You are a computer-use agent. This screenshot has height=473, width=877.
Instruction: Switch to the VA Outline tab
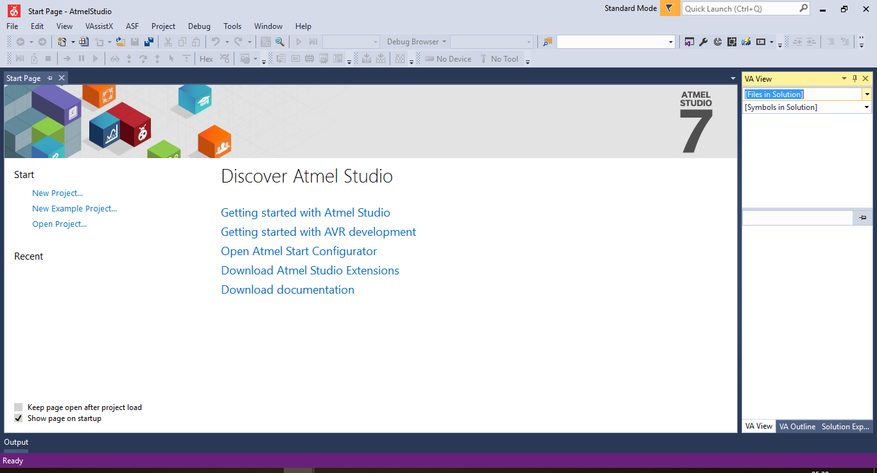[797, 427]
